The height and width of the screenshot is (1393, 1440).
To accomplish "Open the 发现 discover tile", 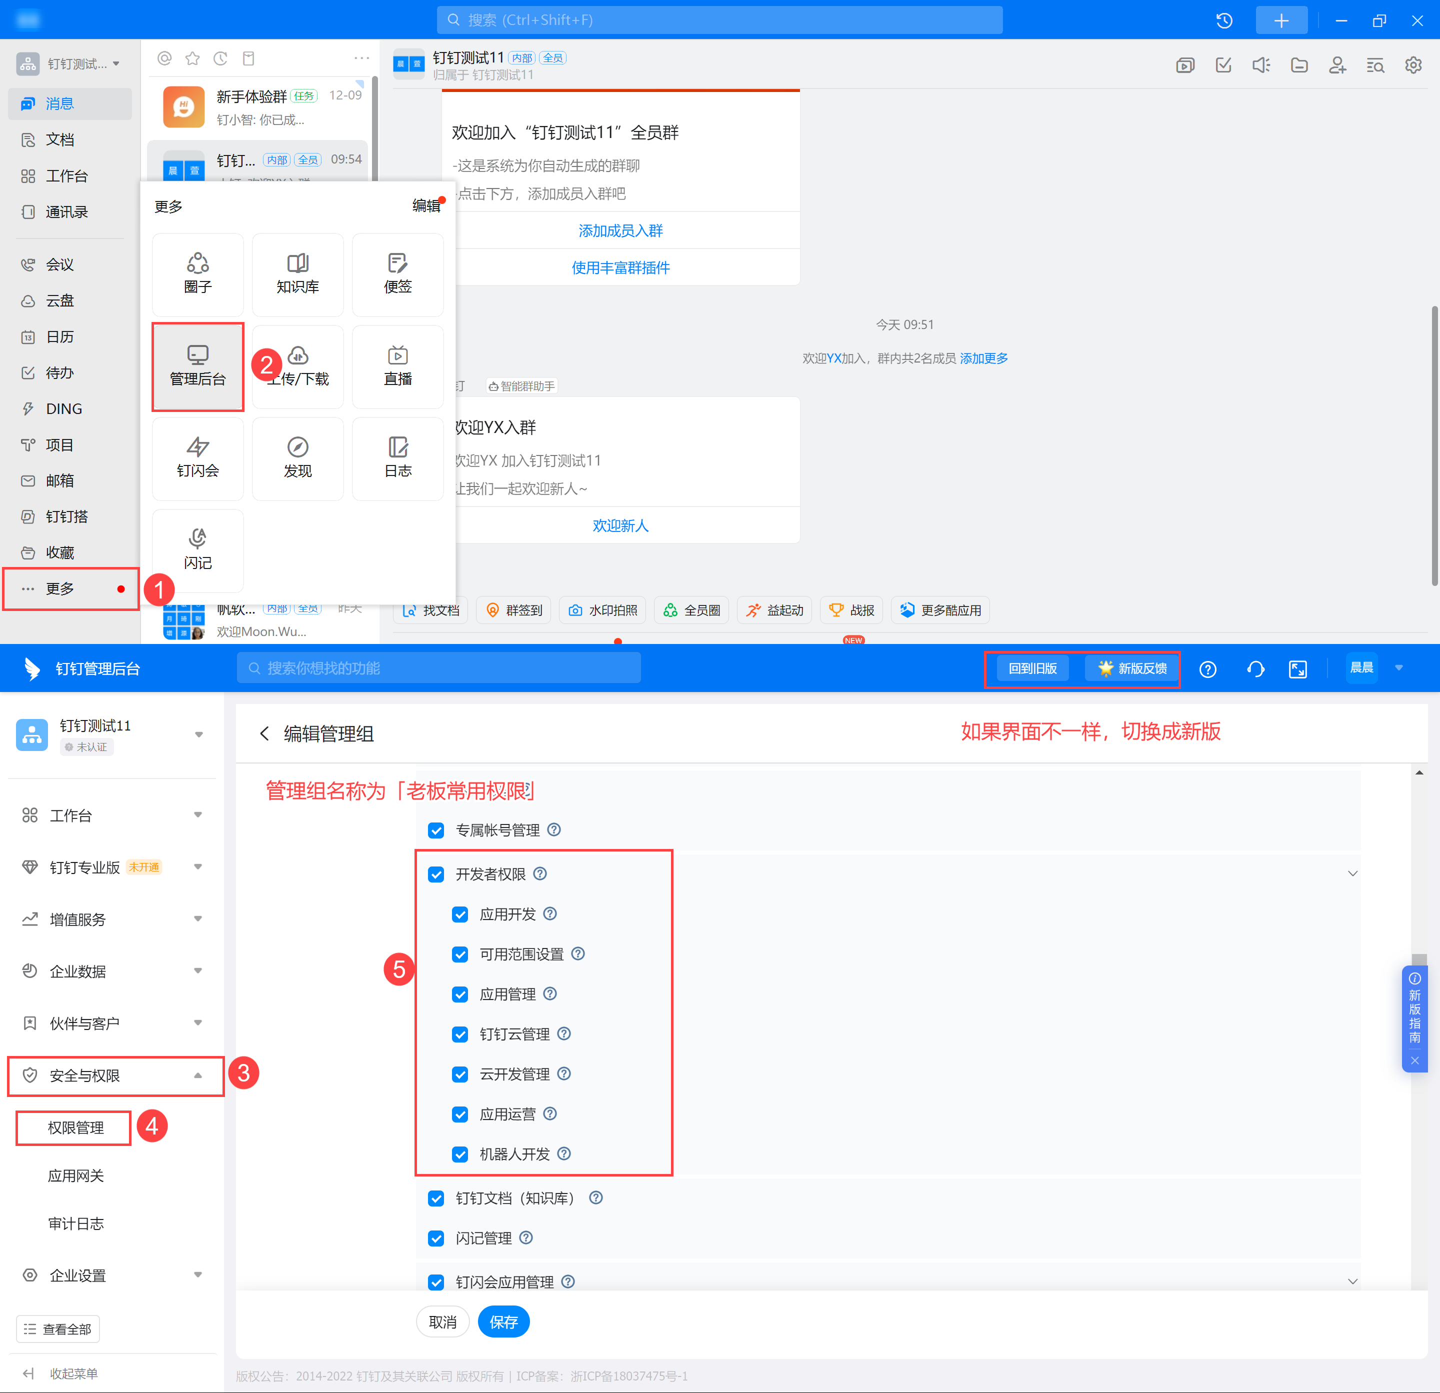I will (297, 458).
